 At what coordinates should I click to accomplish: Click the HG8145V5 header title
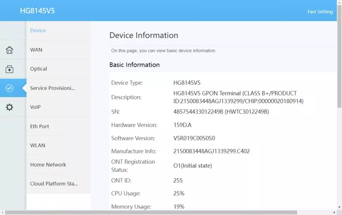pos(37,11)
